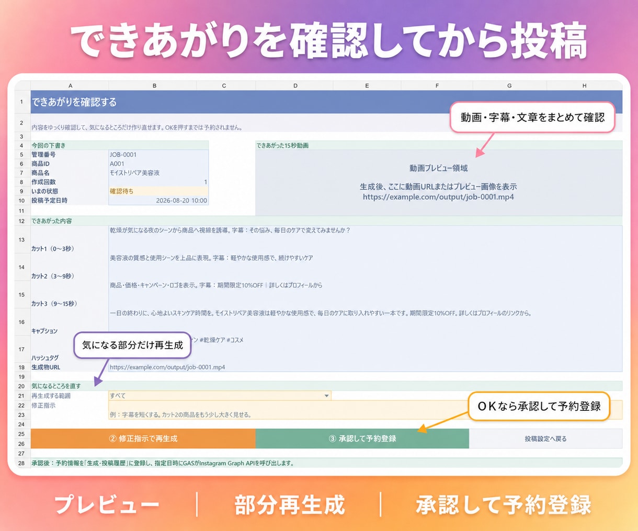
Task: Click the caption text starting 一日の終わりに
Action: click(321, 313)
